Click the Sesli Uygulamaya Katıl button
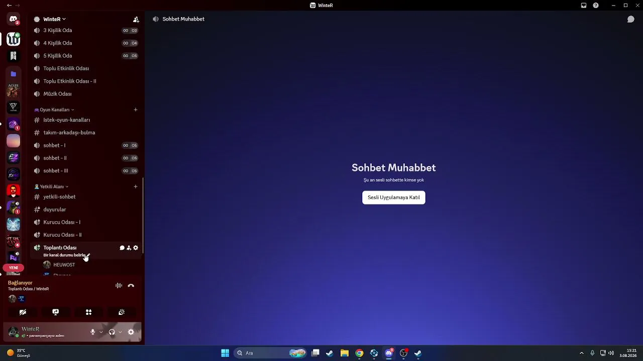Viewport: 643px width, 361px height. (x=394, y=198)
